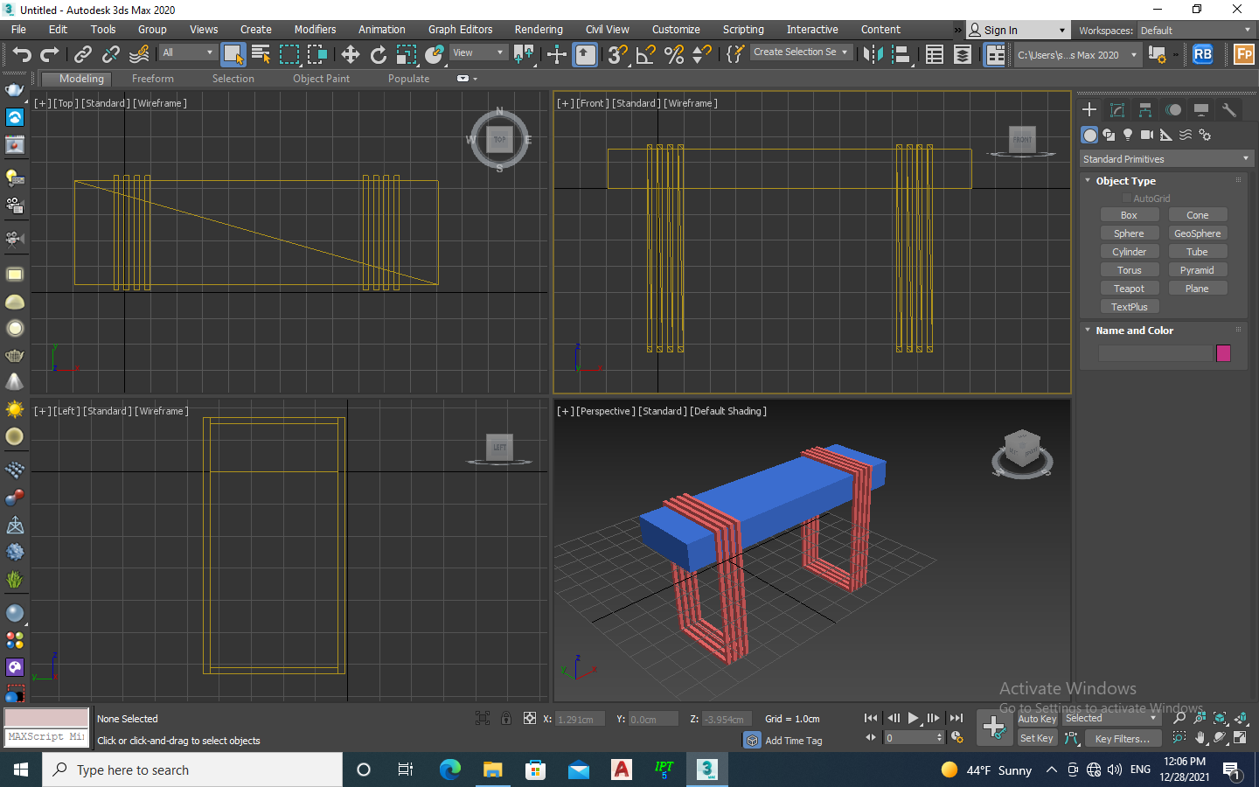Switch to the Freeform ribbon tab
The height and width of the screenshot is (787, 1259).
(x=152, y=79)
